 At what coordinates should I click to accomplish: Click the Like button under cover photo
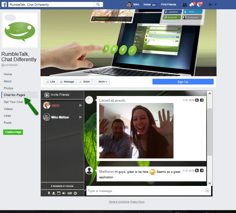coord(50,82)
